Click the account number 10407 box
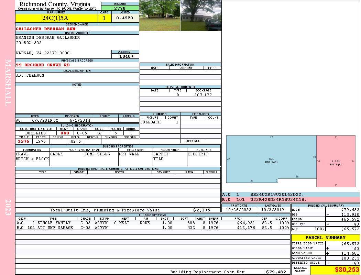Screen dimensions: 361x275 tap(125, 56)
